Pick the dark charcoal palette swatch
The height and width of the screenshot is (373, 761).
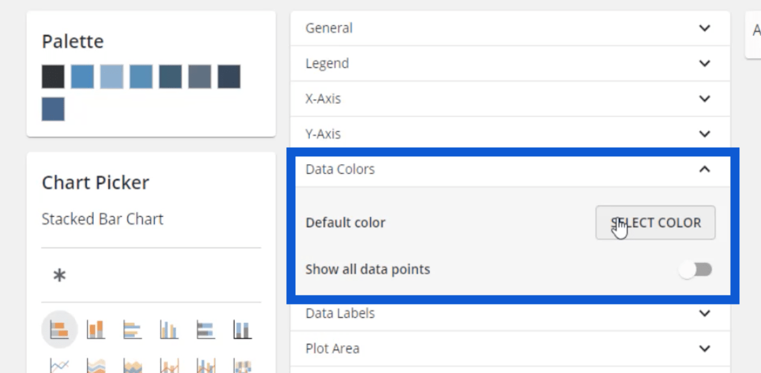click(53, 77)
